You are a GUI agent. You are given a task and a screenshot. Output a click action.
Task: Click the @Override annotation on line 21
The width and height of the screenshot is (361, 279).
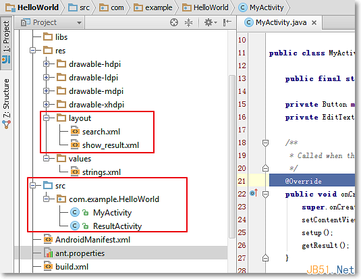tap(303, 181)
